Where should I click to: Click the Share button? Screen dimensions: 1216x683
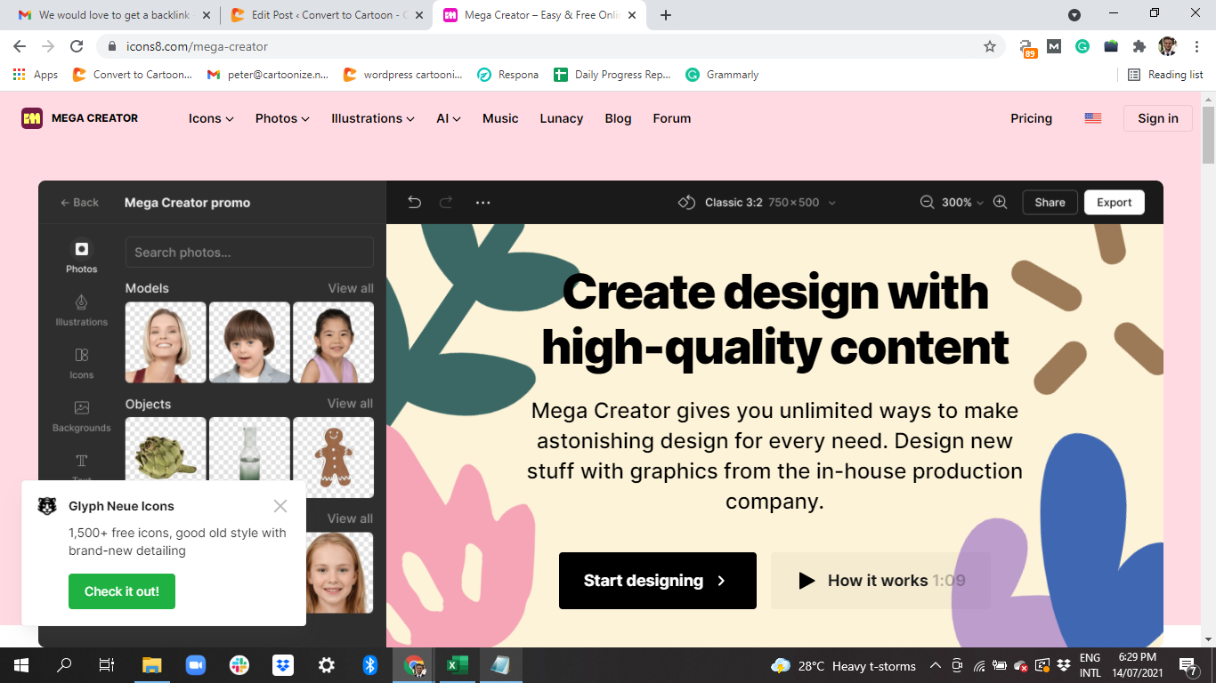[1050, 203]
